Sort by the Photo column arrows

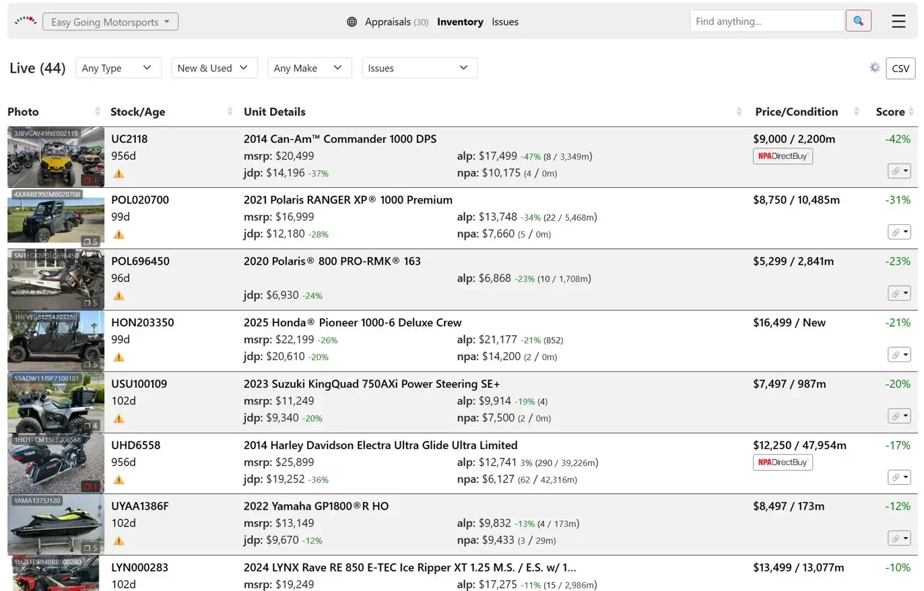click(97, 112)
